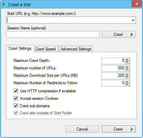Increase Maximum Number of Redirects to Follow

pyautogui.click(x=127, y=82)
